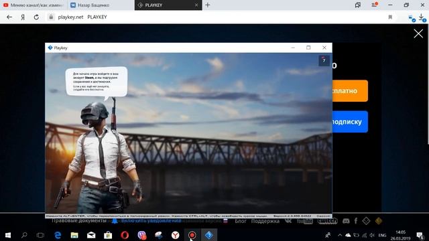This screenshot has height=241, width=429.
Task: Select the Russian flag language icon in footer
Action: click(x=225, y=221)
